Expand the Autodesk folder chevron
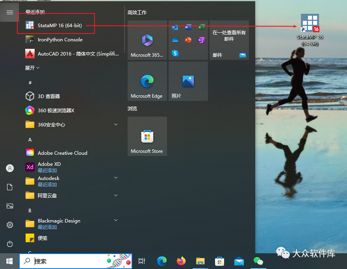Viewport: 347px width, 269px height. tap(116, 177)
